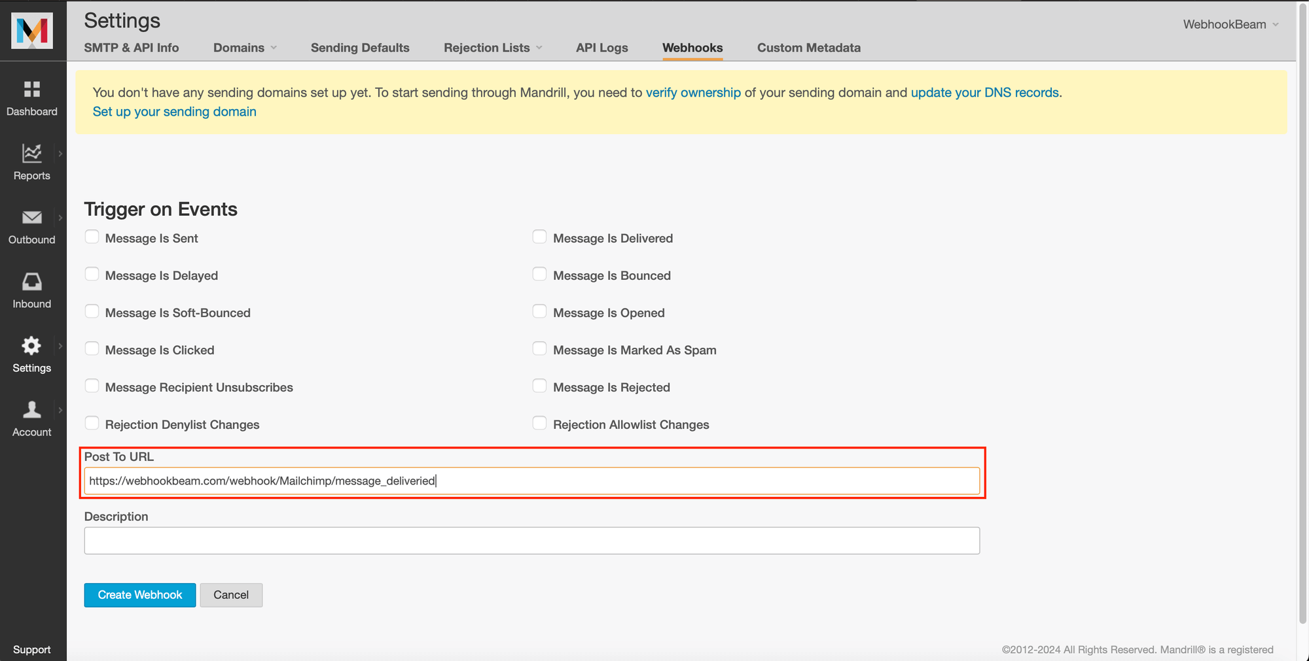Open the Inbound tray icon
1309x661 pixels.
point(31,282)
